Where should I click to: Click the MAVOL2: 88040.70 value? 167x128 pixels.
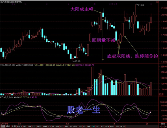click(85, 65)
